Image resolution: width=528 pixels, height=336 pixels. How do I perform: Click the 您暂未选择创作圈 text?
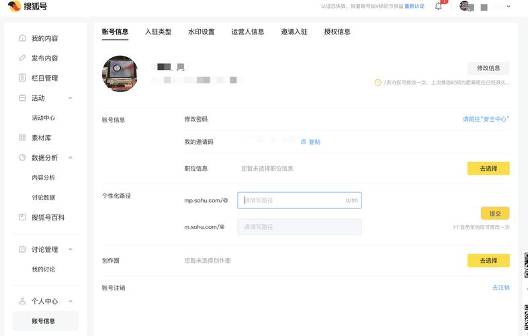208,260
